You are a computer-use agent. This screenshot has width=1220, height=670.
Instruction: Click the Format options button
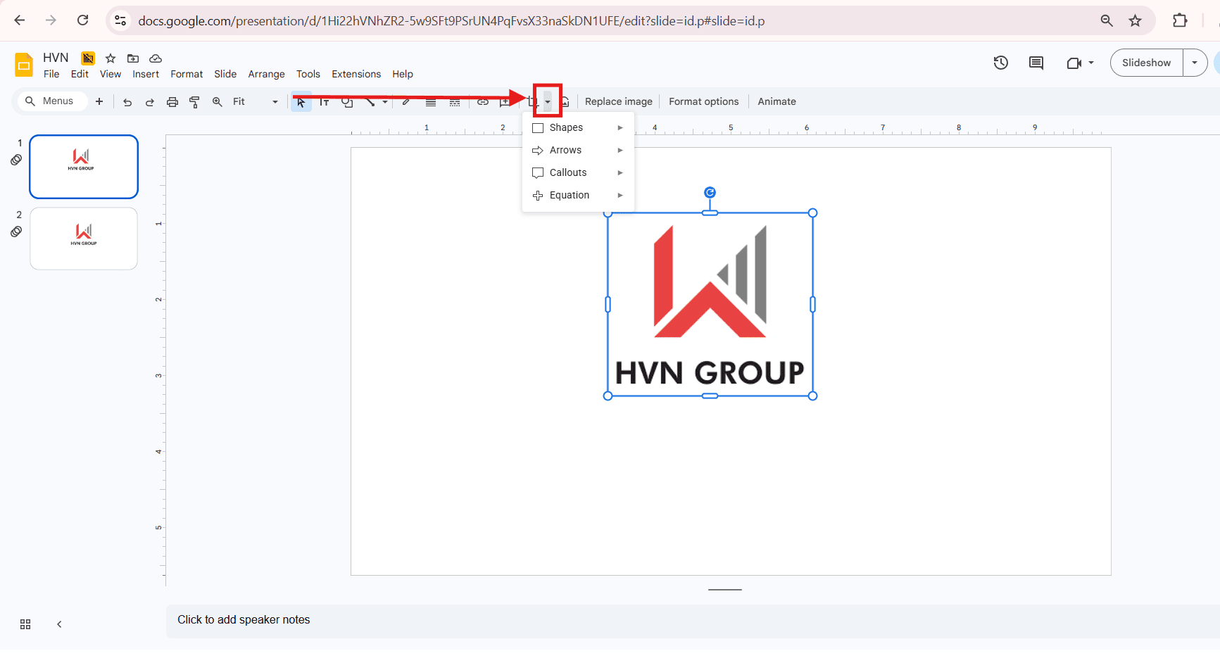703,101
